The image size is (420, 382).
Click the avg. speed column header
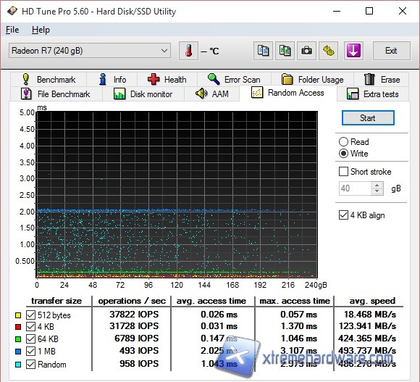(x=372, y=301)
